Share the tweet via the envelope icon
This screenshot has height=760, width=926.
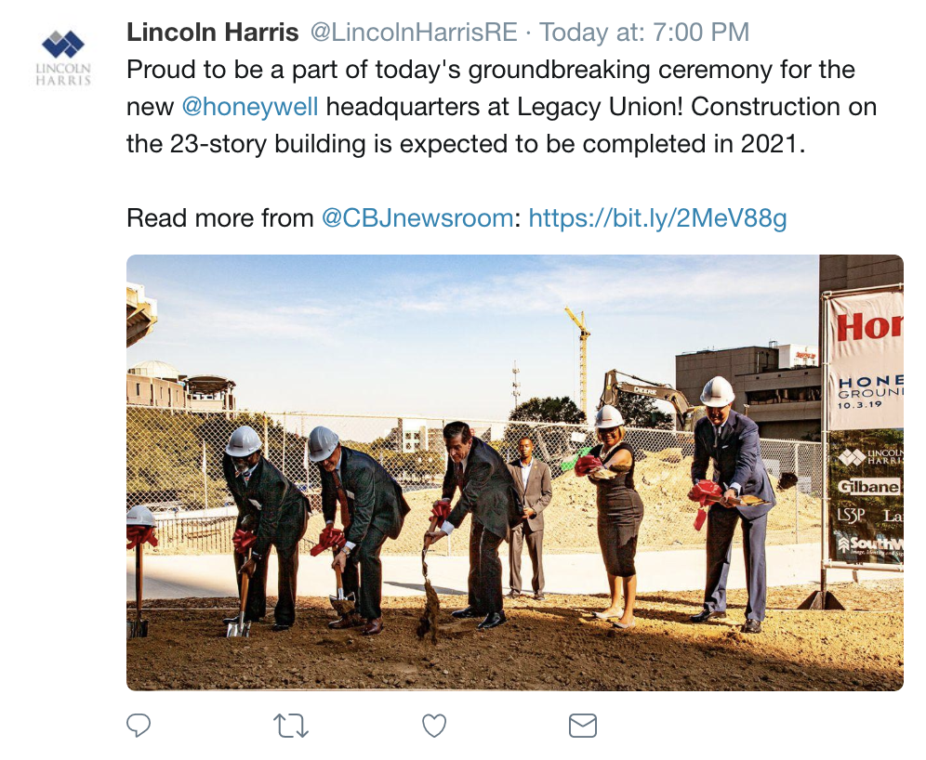[582, 725]
